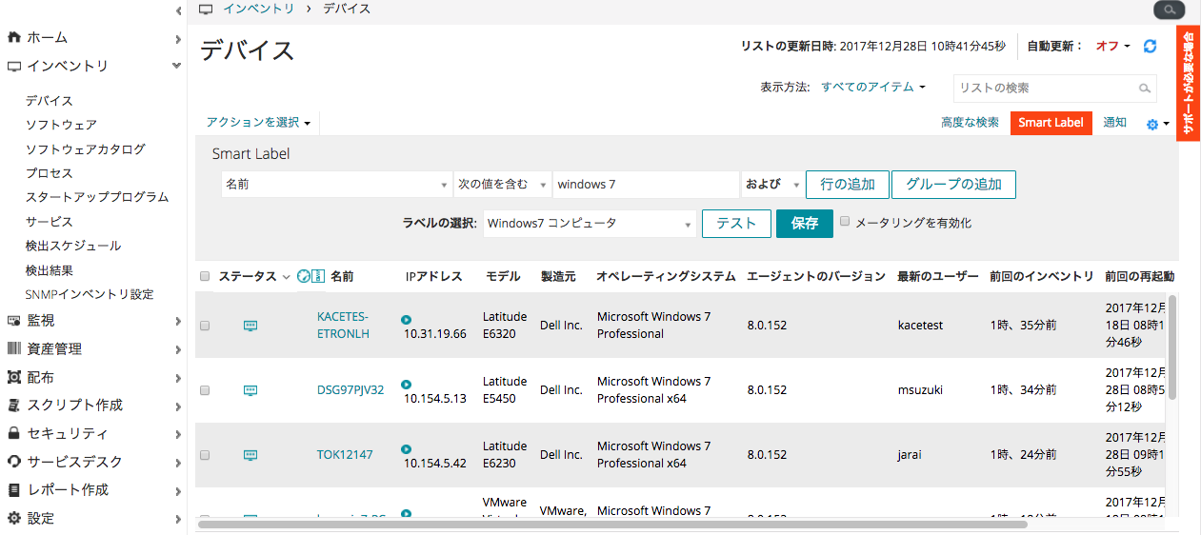Screen dimensions: 1201x535
Task: Switch to the Smart Label tab
Action: 1051,123
